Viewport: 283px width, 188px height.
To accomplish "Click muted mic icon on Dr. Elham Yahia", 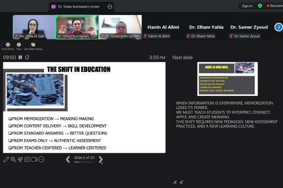I will pos(188,36).
